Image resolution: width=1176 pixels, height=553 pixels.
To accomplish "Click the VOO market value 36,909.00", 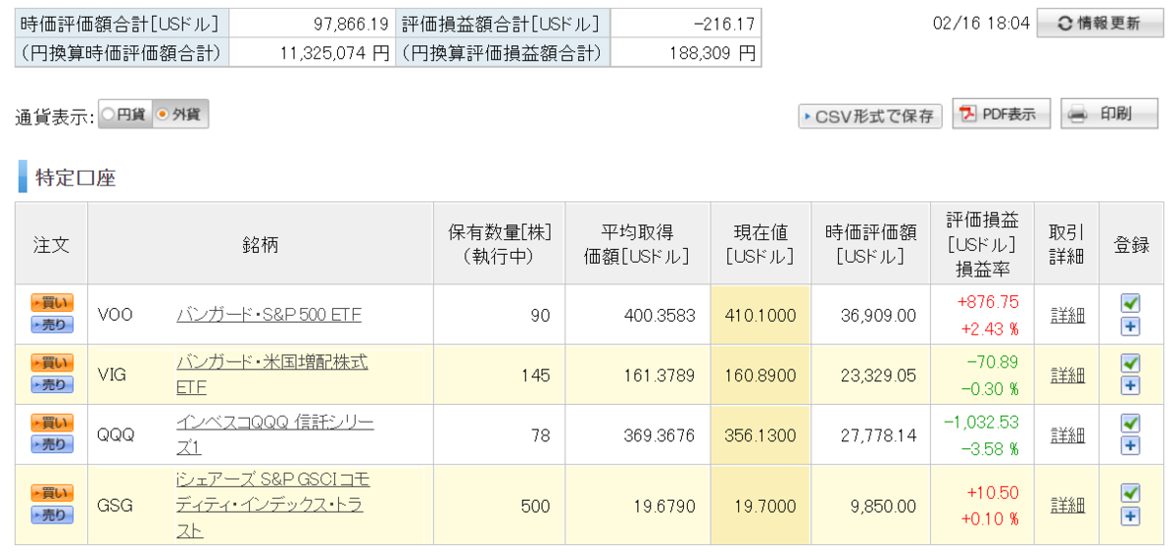I will point(879,316).
